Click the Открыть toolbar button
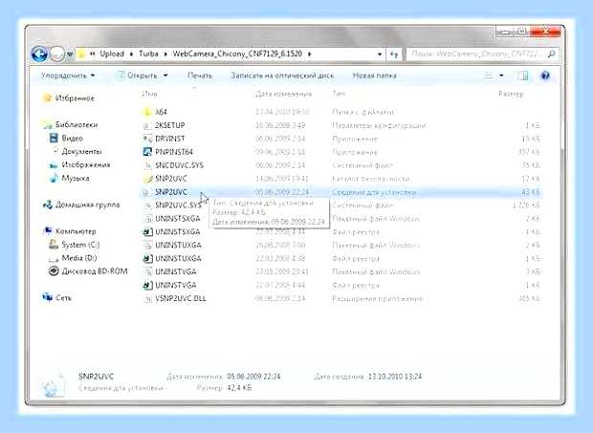The height and width of the screenshot is (433, 593). (137, 76)
